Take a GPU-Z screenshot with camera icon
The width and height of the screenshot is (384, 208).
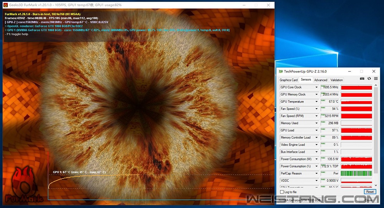362,78
